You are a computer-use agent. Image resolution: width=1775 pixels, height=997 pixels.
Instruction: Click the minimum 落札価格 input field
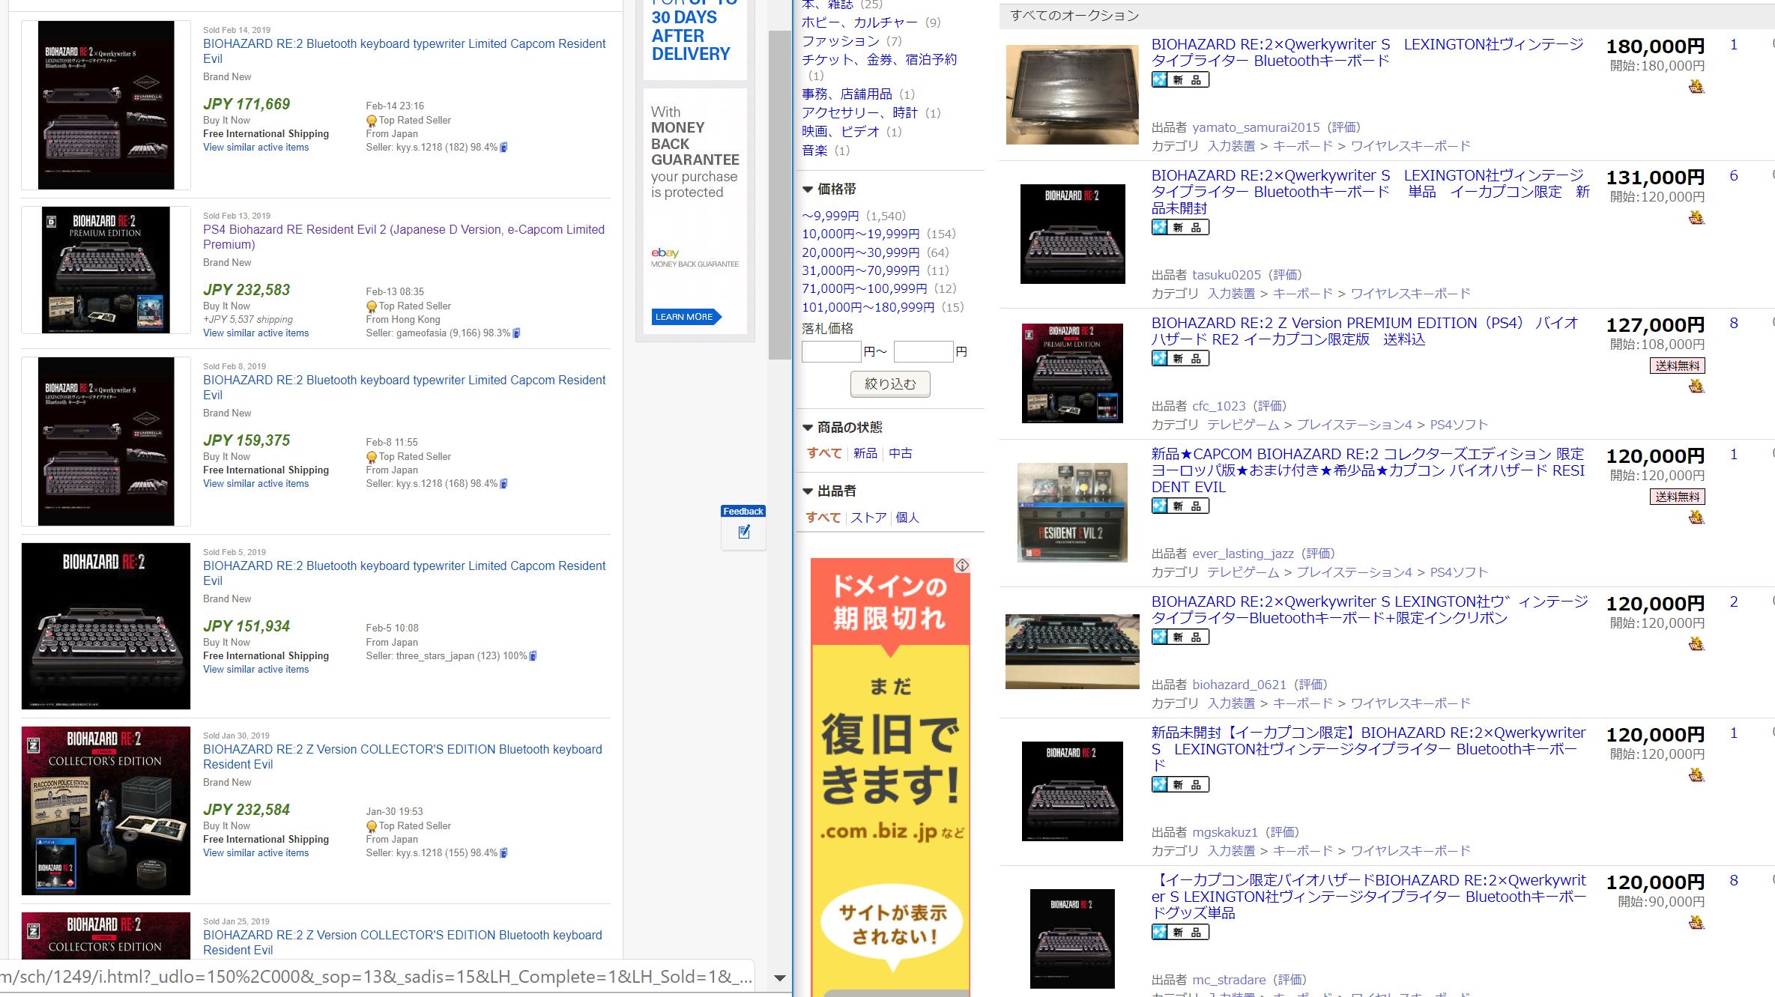coord(830,351)
